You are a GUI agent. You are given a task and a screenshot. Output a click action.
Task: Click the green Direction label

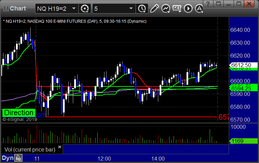pyautogui.click(x=19, y=113)
